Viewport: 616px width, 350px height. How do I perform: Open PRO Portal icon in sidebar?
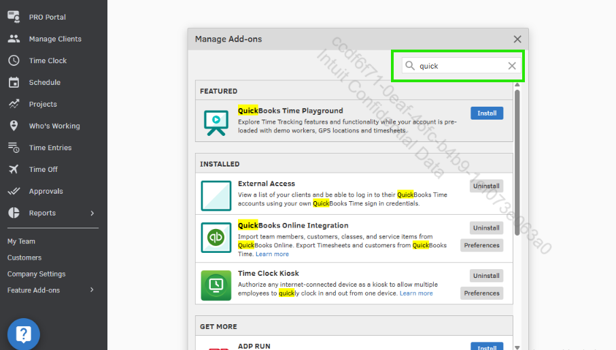click(x=14, y=17)
